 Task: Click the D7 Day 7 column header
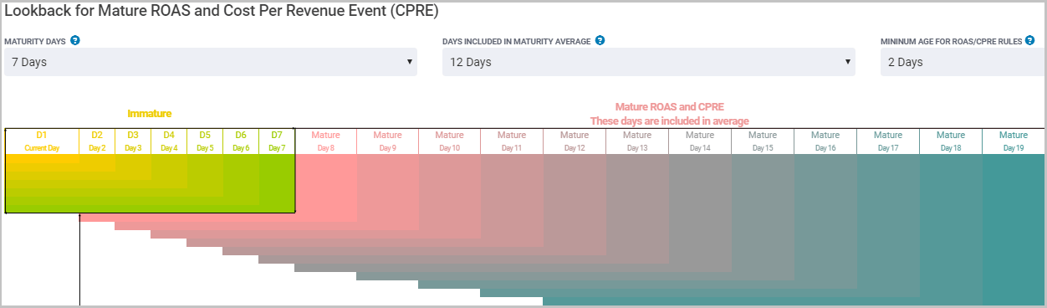click(x=277, y=141)
